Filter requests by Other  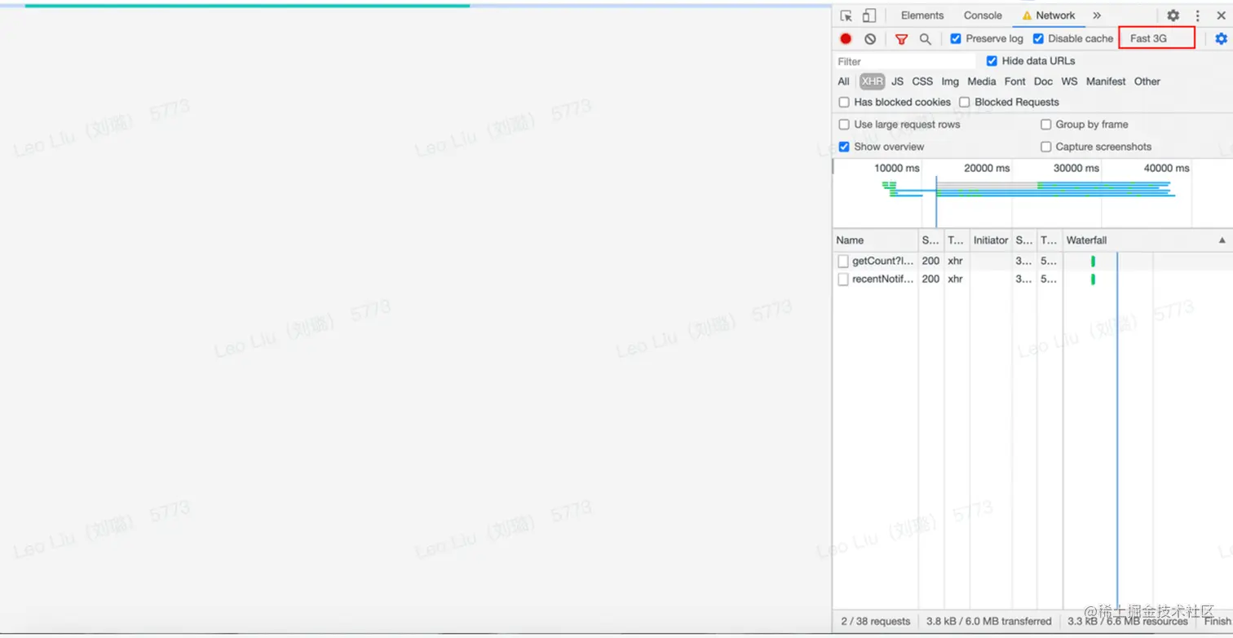[x=1147, y=81]
